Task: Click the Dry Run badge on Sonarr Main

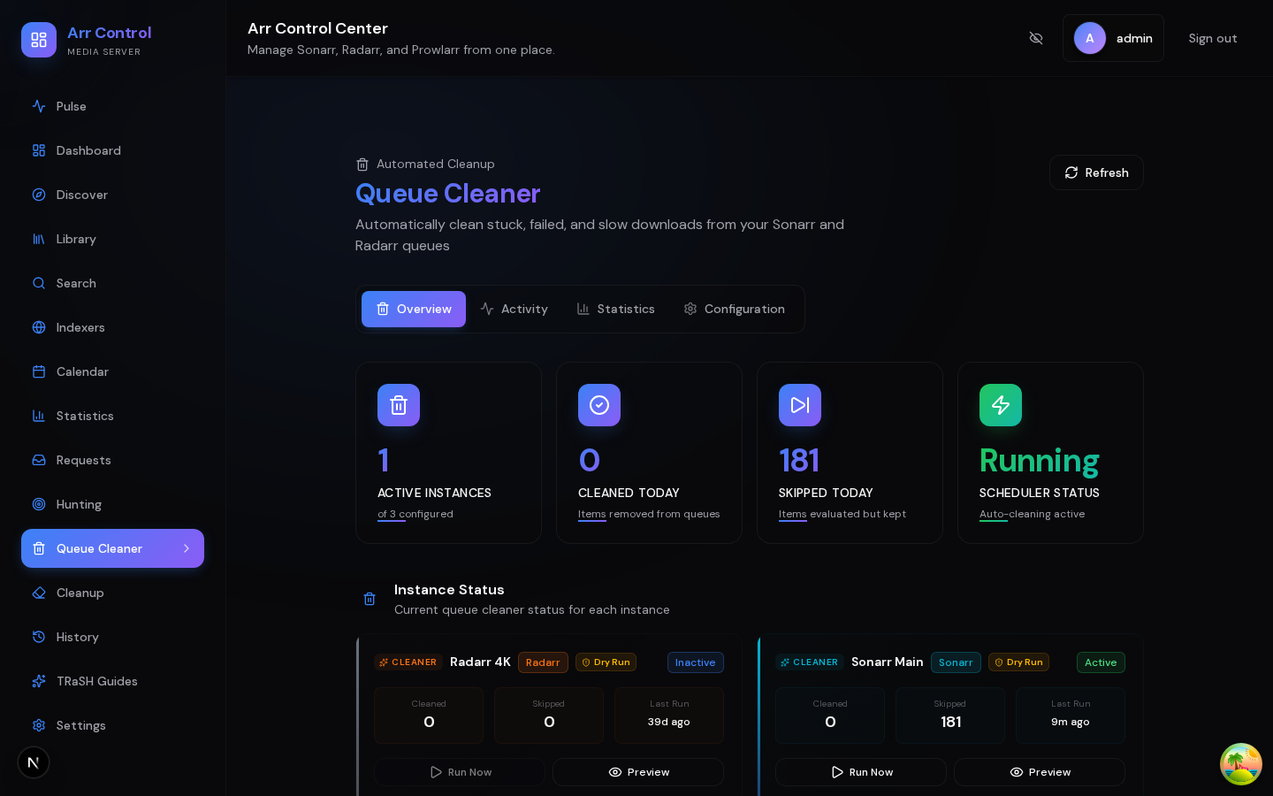Action: [x=1018, y=662]
